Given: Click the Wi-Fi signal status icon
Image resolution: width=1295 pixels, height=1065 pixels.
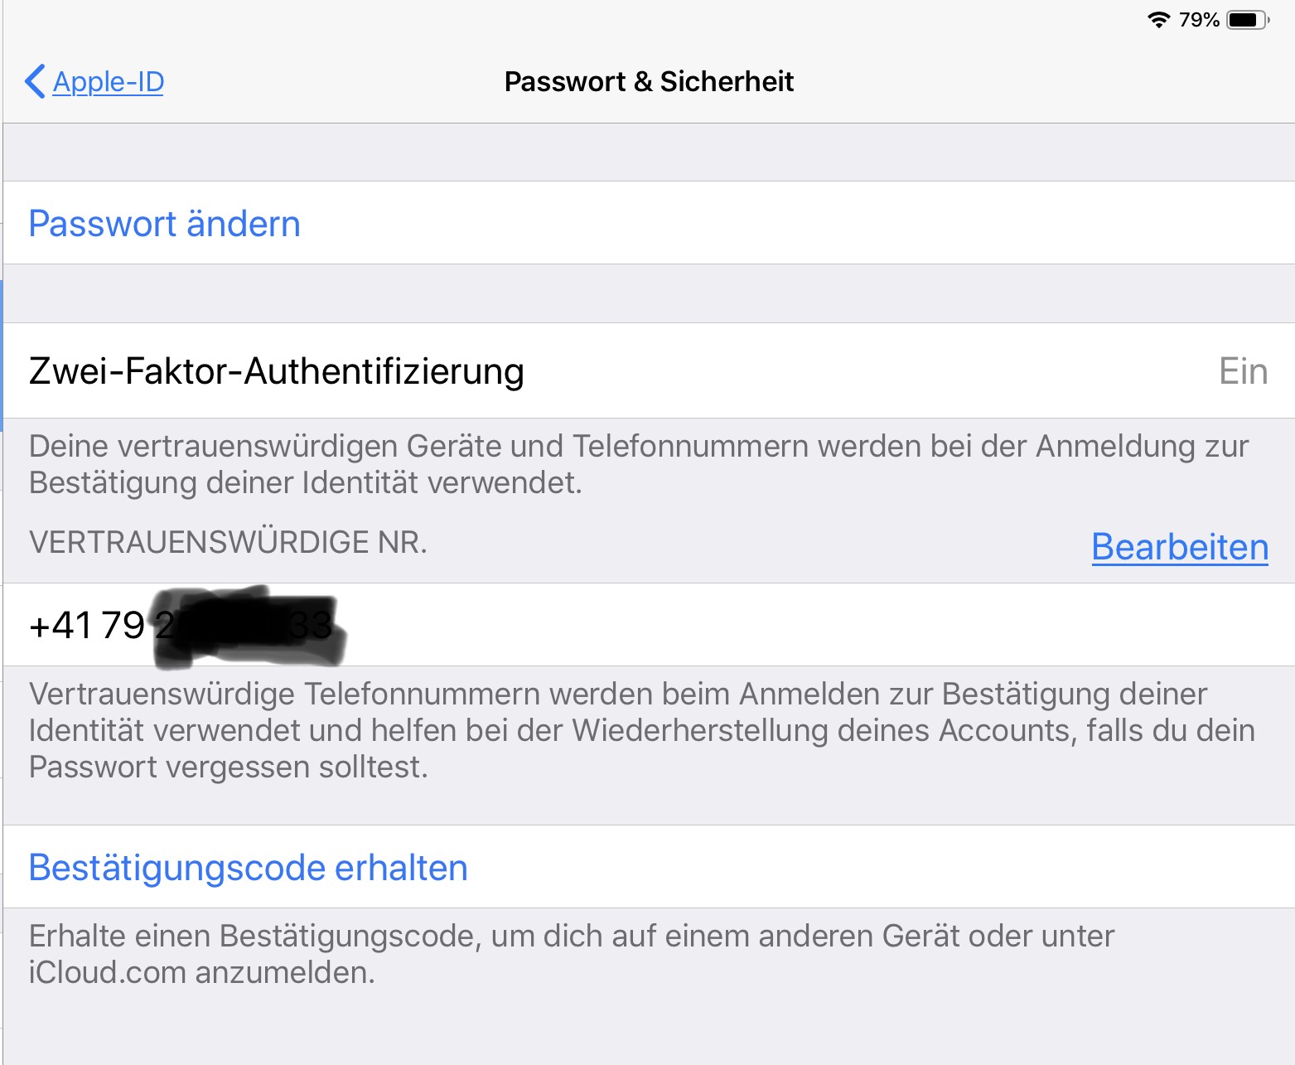Looking at the screenshot, I should 1158,20.
